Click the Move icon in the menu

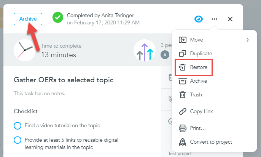pos(183,40)
